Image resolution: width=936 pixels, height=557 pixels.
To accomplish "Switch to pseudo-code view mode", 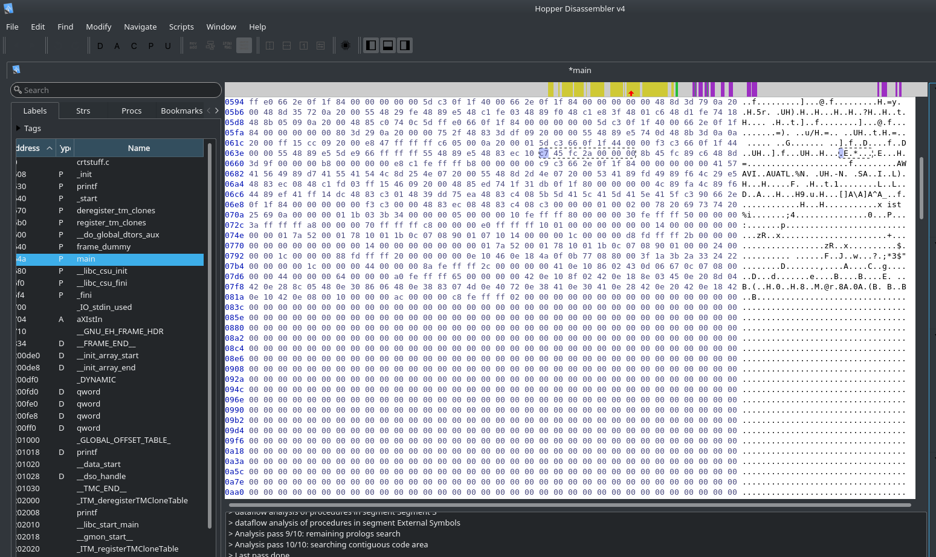I will (227, 45).
